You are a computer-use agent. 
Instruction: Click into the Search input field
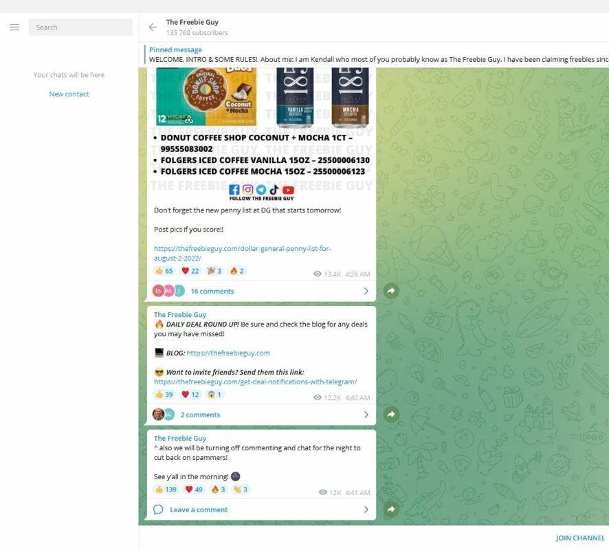pyautogui.click(x=80, y=27)
